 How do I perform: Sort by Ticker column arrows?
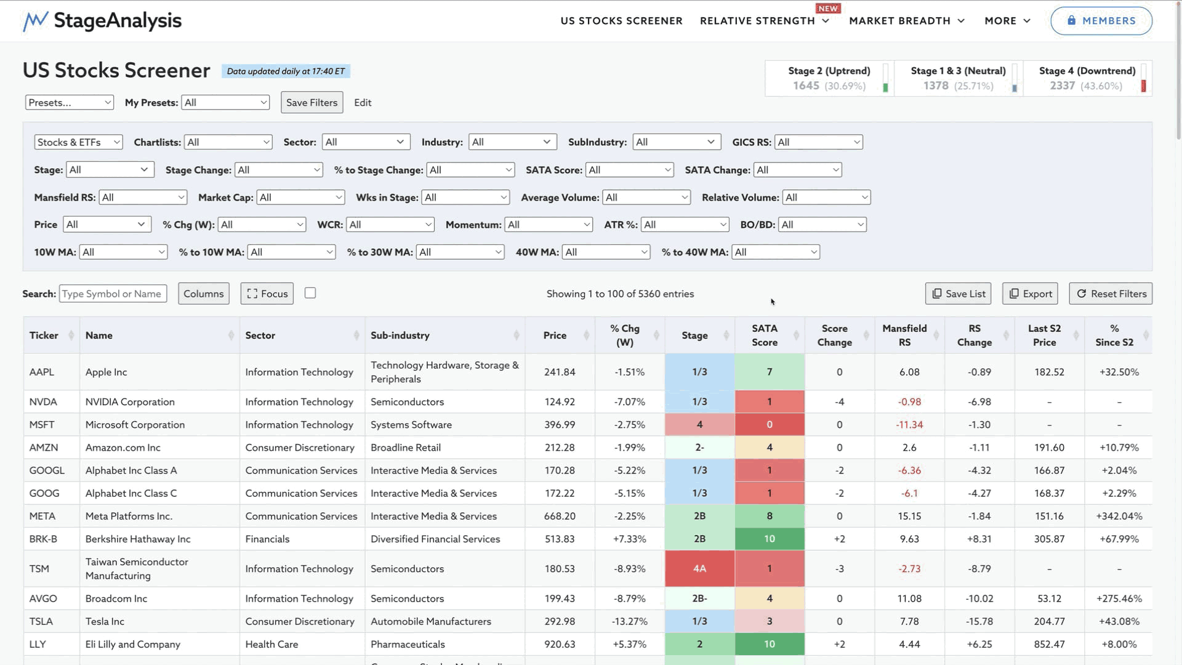(71, 336)
